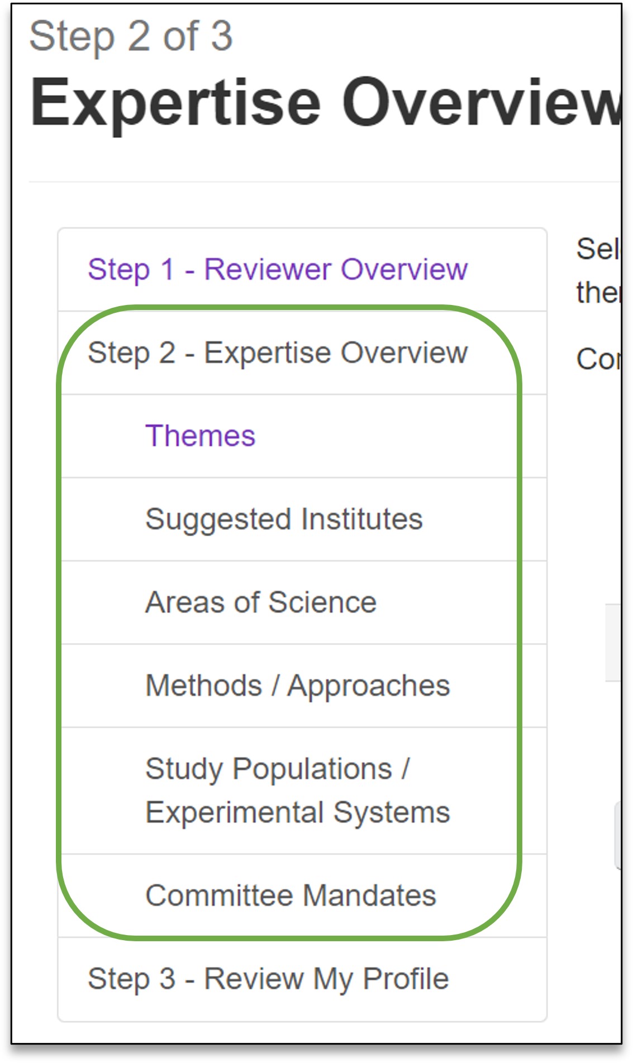Open Study Populations / Experimental Systems
Screen dimensions: 633x1063
pos(297,790)
